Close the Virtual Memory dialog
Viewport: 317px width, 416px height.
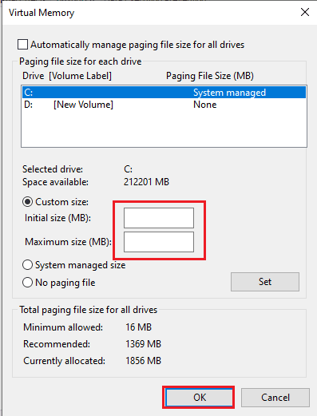[x=305, y=12]
